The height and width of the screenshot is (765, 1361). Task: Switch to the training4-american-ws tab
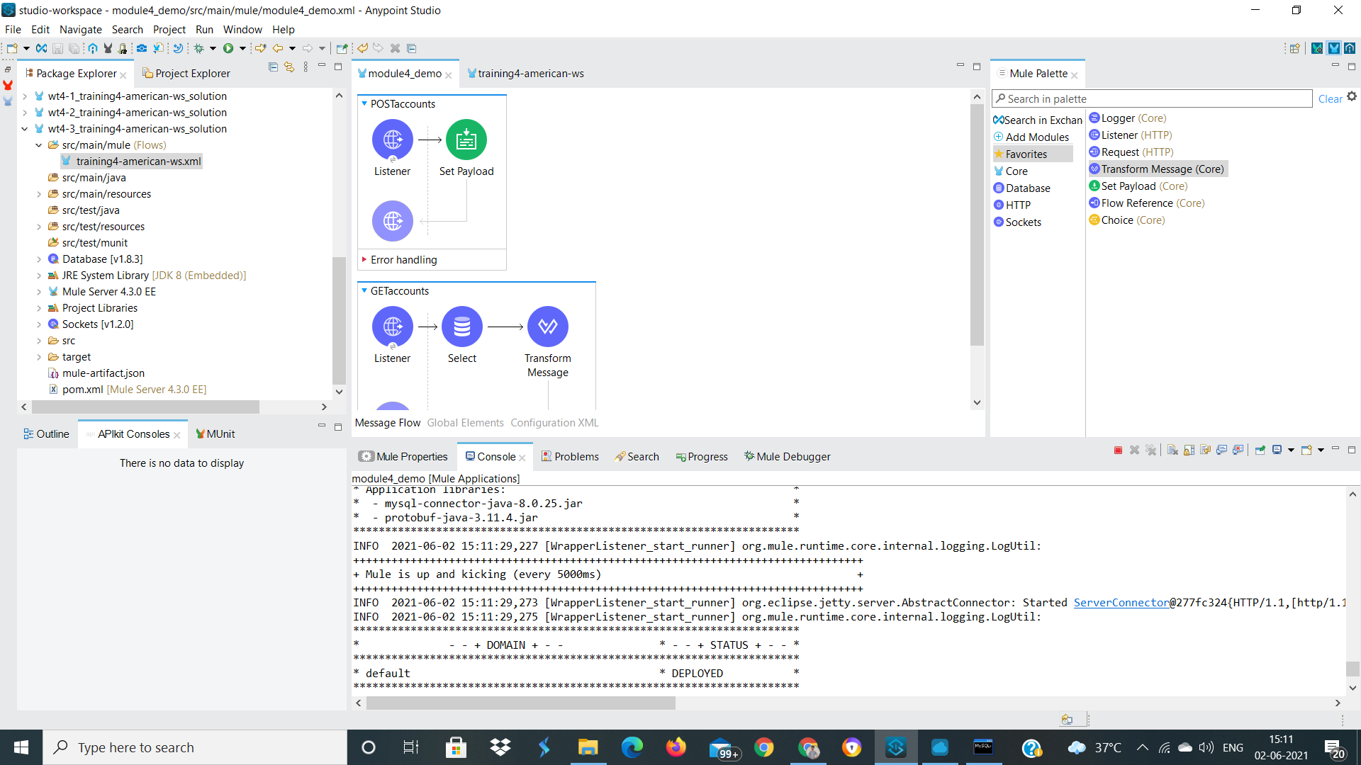click(530, 73)
